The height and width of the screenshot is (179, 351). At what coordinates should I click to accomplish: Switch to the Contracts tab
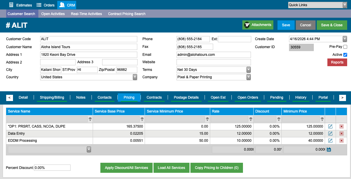pos(154,97)
